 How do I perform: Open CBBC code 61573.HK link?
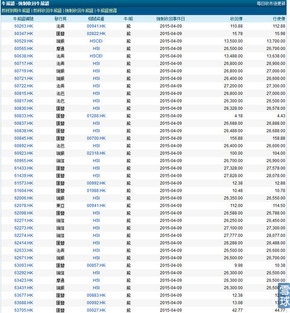coord(24,183)
